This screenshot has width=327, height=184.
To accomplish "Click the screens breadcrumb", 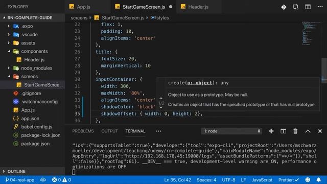I will (x=79, y=18).
